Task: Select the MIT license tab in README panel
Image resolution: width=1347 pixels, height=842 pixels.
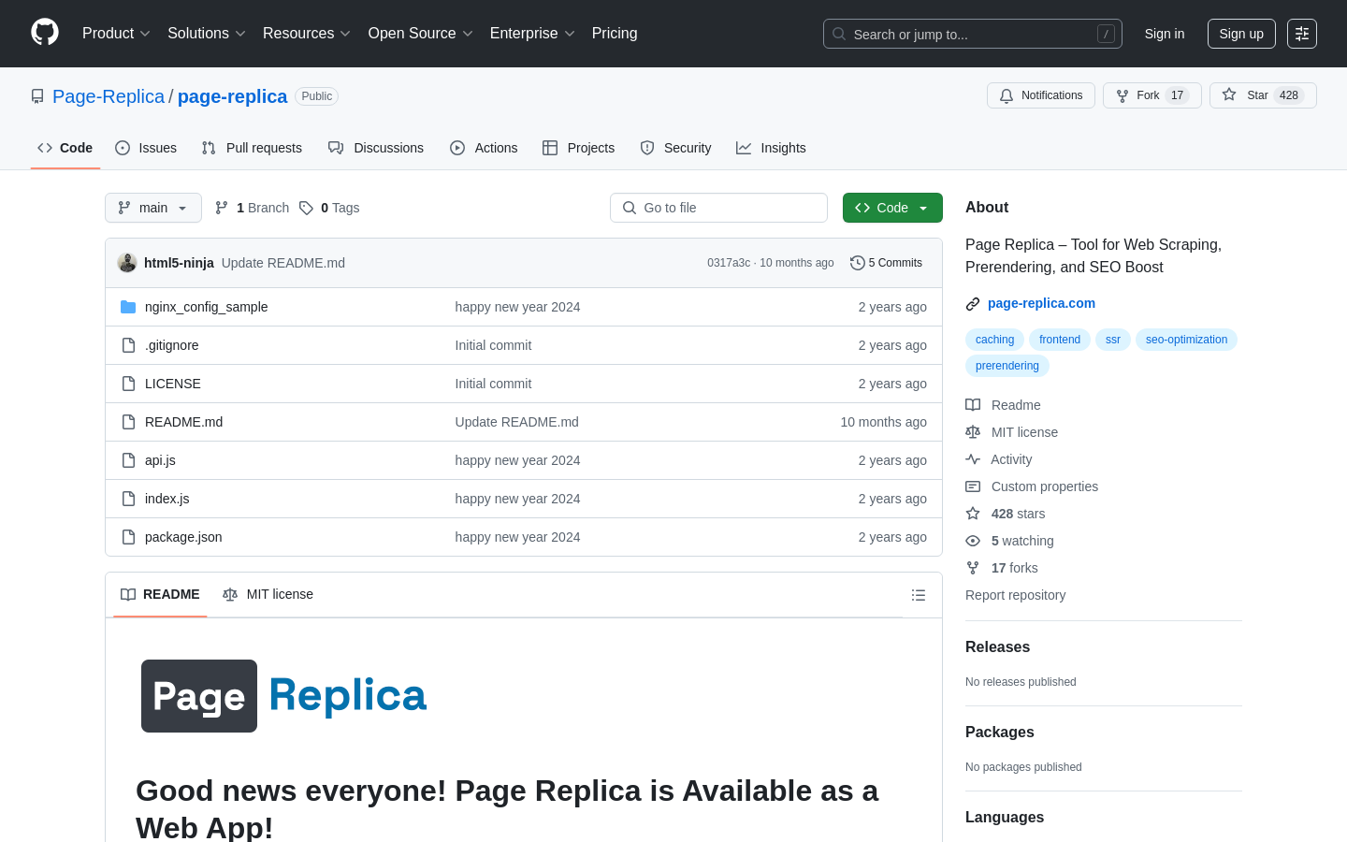Action: click(268, 595)
